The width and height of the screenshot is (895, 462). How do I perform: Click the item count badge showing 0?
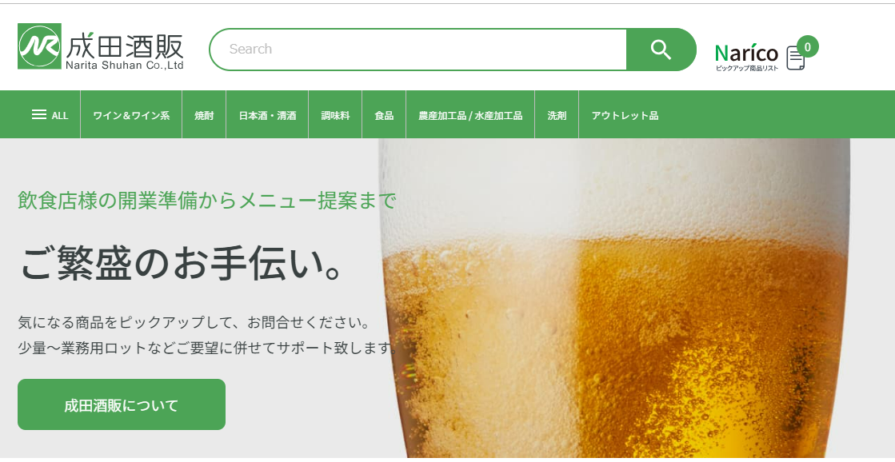pyautogui.click(x=807, y=47)
